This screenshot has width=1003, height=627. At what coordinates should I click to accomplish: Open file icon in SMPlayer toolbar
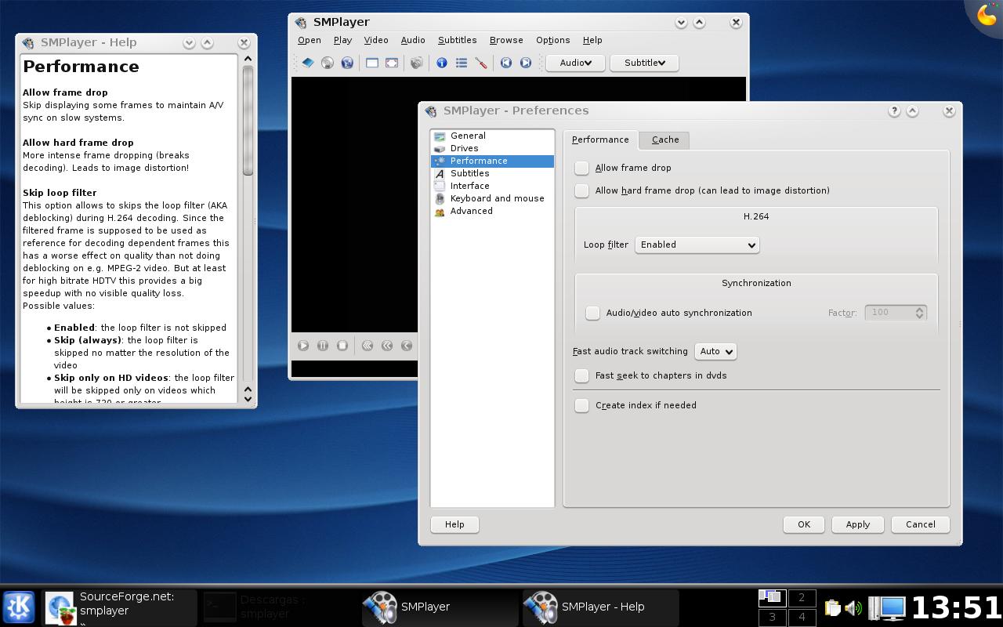(308, 63)
